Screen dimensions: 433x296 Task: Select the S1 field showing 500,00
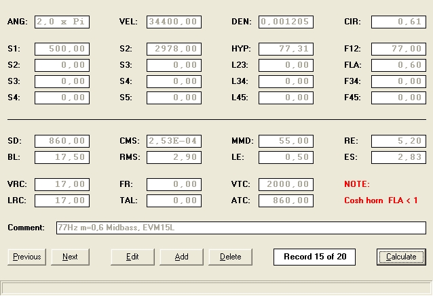62,49
